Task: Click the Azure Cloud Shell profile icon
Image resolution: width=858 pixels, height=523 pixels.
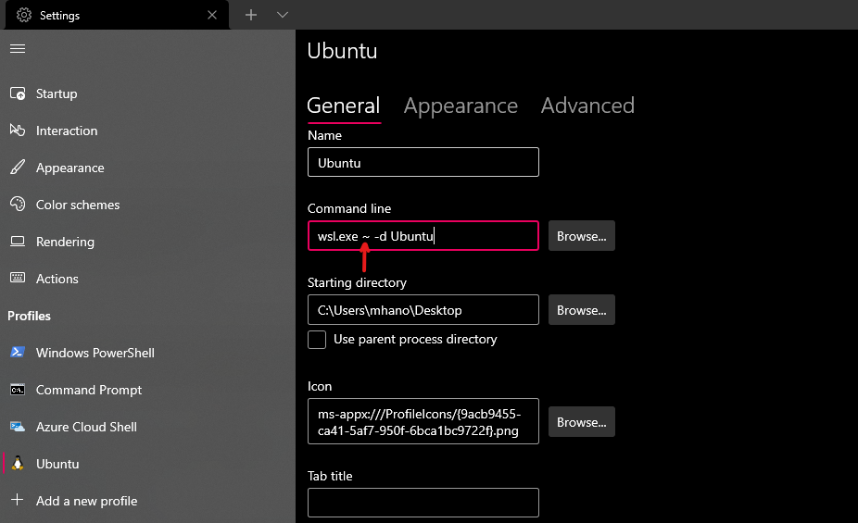Action: click(18, 427)
